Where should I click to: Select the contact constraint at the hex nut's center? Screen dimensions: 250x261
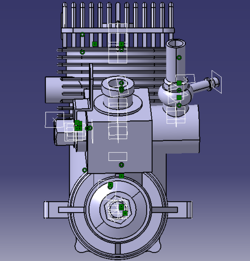point(121,207)
